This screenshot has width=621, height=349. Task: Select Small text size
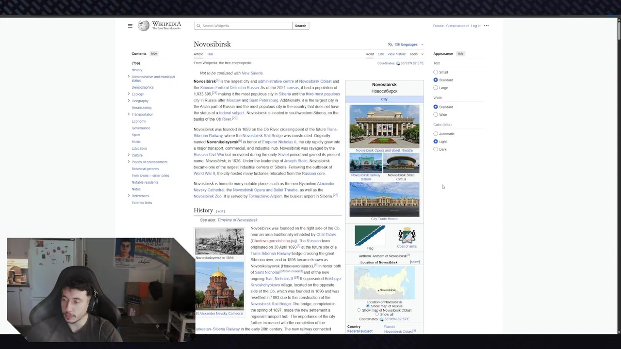436,72
